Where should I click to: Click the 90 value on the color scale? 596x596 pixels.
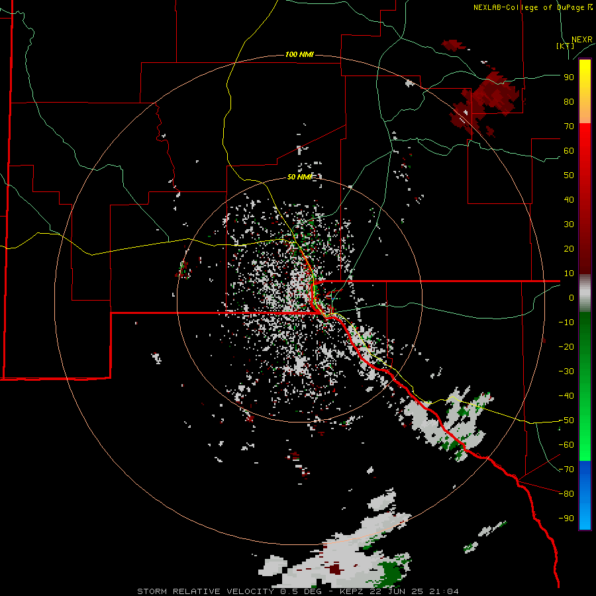point(569,77)
